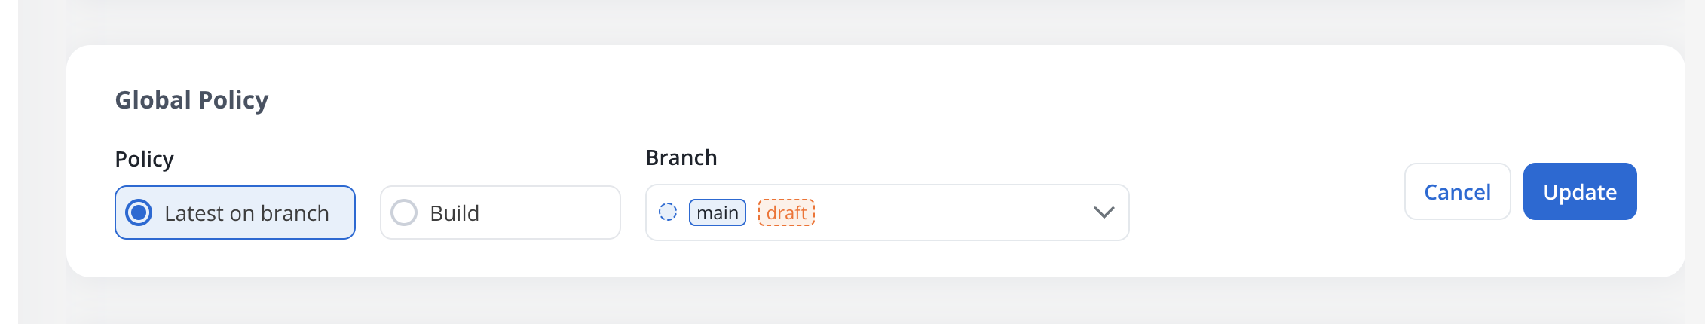This screenshot has width=1705, height=324.
Task: Click the 'Policy' field label
Action: tap(144, 159)
